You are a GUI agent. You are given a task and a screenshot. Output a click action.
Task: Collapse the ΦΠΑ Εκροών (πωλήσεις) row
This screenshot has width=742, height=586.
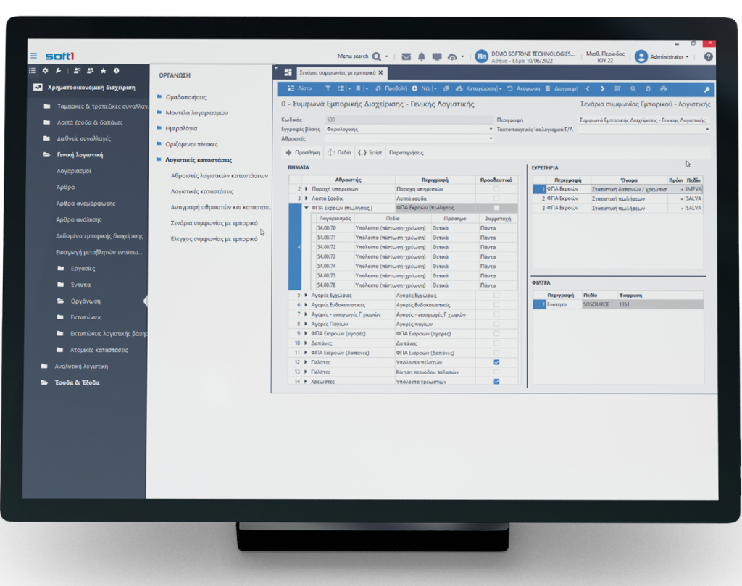306,207
